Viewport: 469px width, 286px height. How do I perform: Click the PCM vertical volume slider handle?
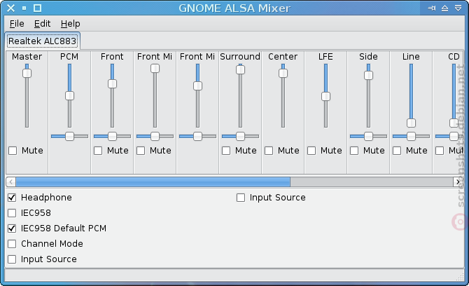(69, 96)
